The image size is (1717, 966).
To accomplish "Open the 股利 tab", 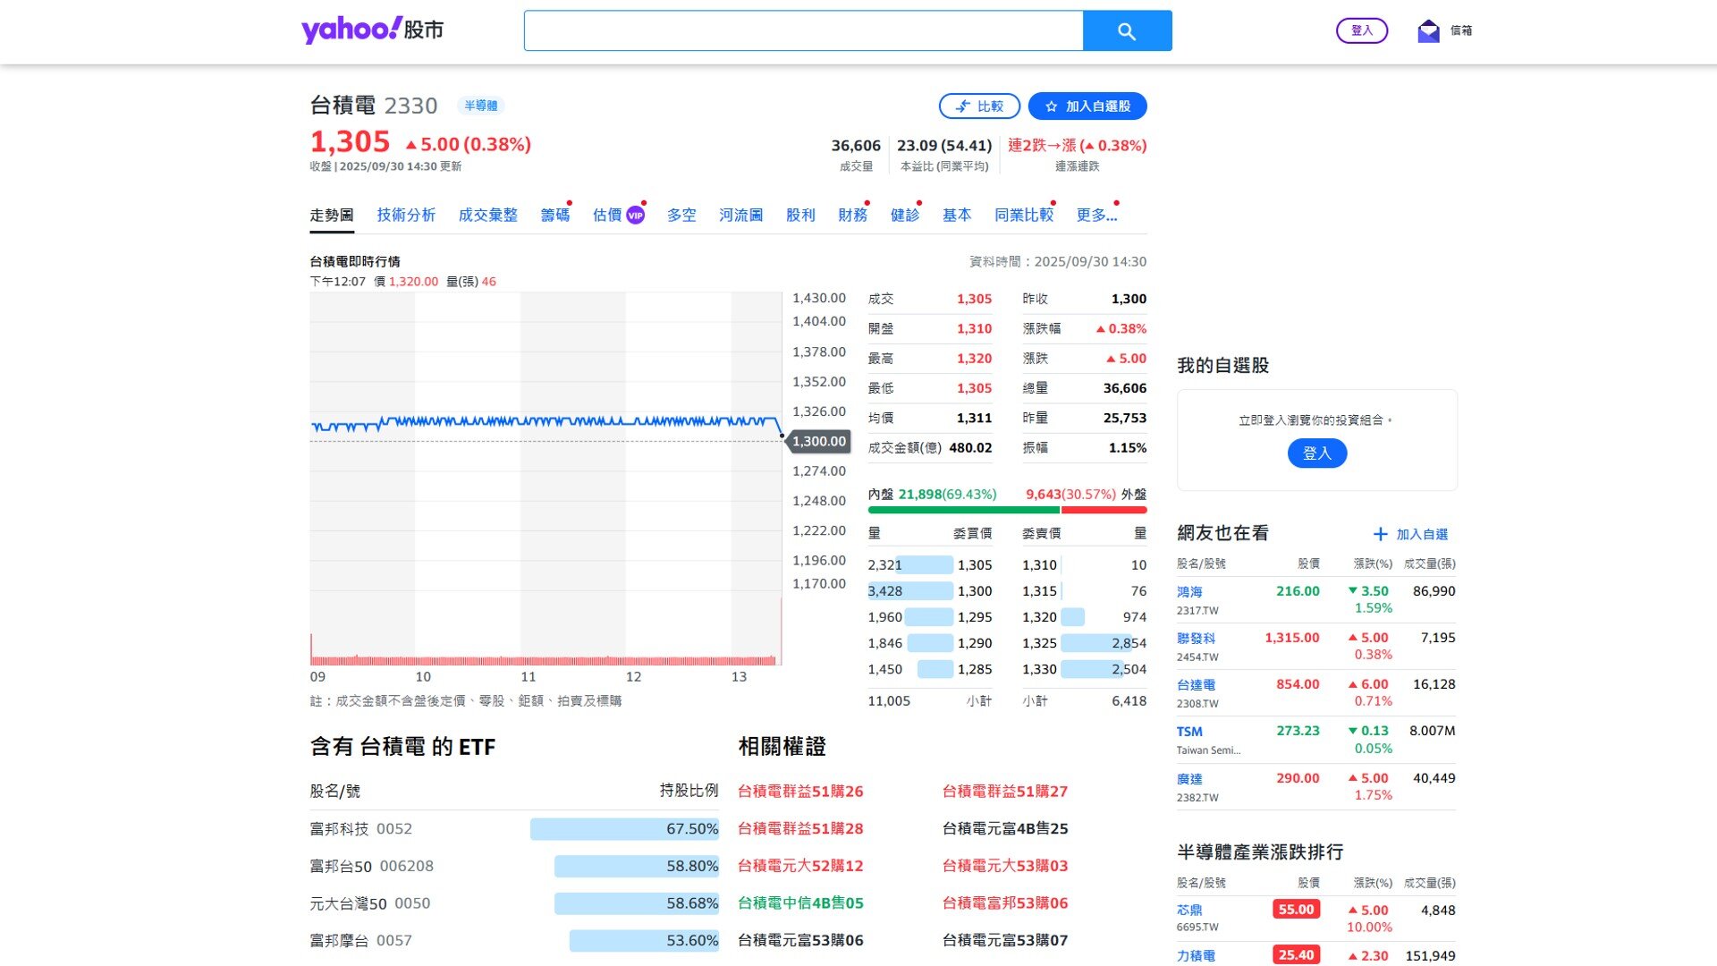I will [801, 216].
